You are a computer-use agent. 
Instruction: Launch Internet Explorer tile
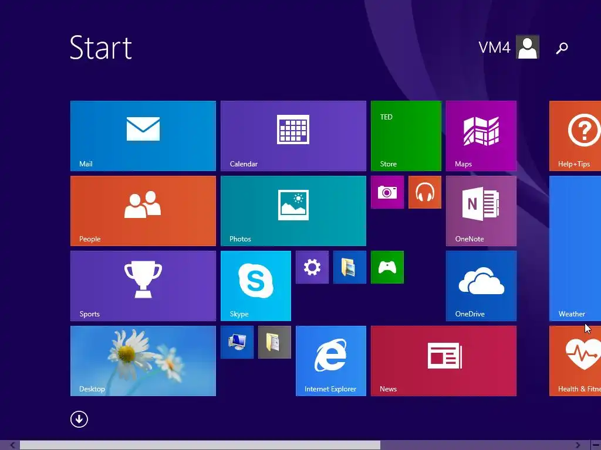pyautogui.click(x=331, y=361)
